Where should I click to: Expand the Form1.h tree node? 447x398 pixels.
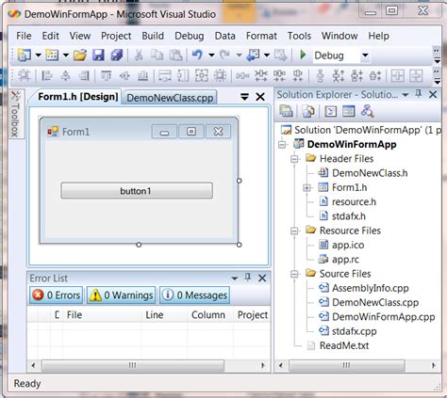[306, 188]
